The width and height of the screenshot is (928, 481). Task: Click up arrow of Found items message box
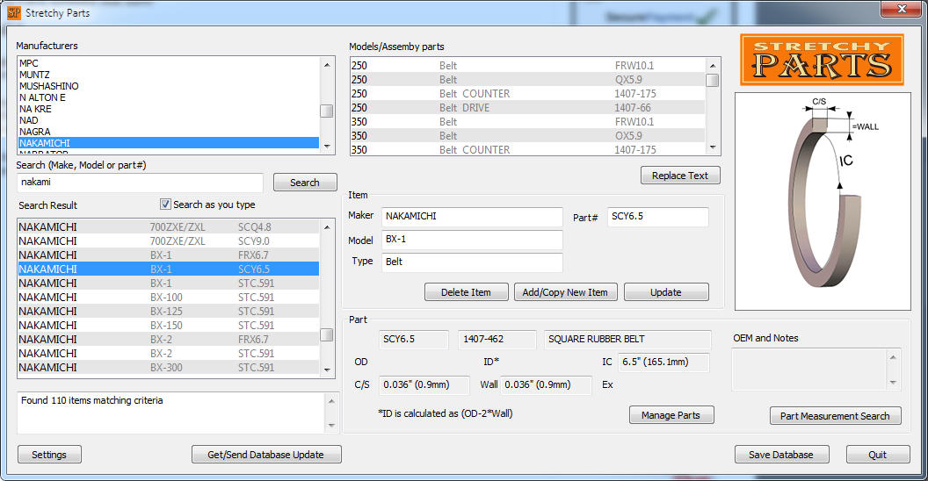tap(331, 401)
